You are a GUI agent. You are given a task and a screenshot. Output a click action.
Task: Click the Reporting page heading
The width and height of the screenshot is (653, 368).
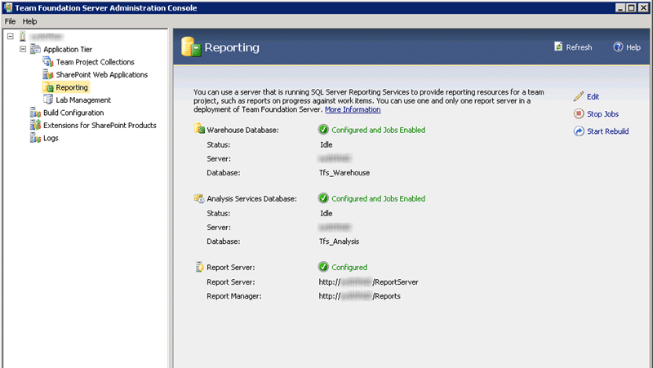pyautogui.click(x=232, y=47)
